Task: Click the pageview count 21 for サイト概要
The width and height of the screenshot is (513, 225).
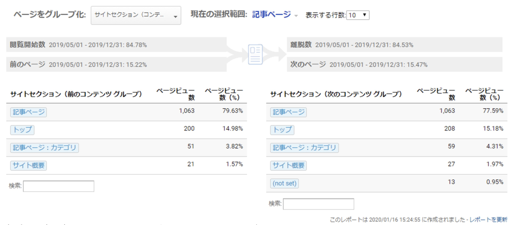Action: point(191,164)
